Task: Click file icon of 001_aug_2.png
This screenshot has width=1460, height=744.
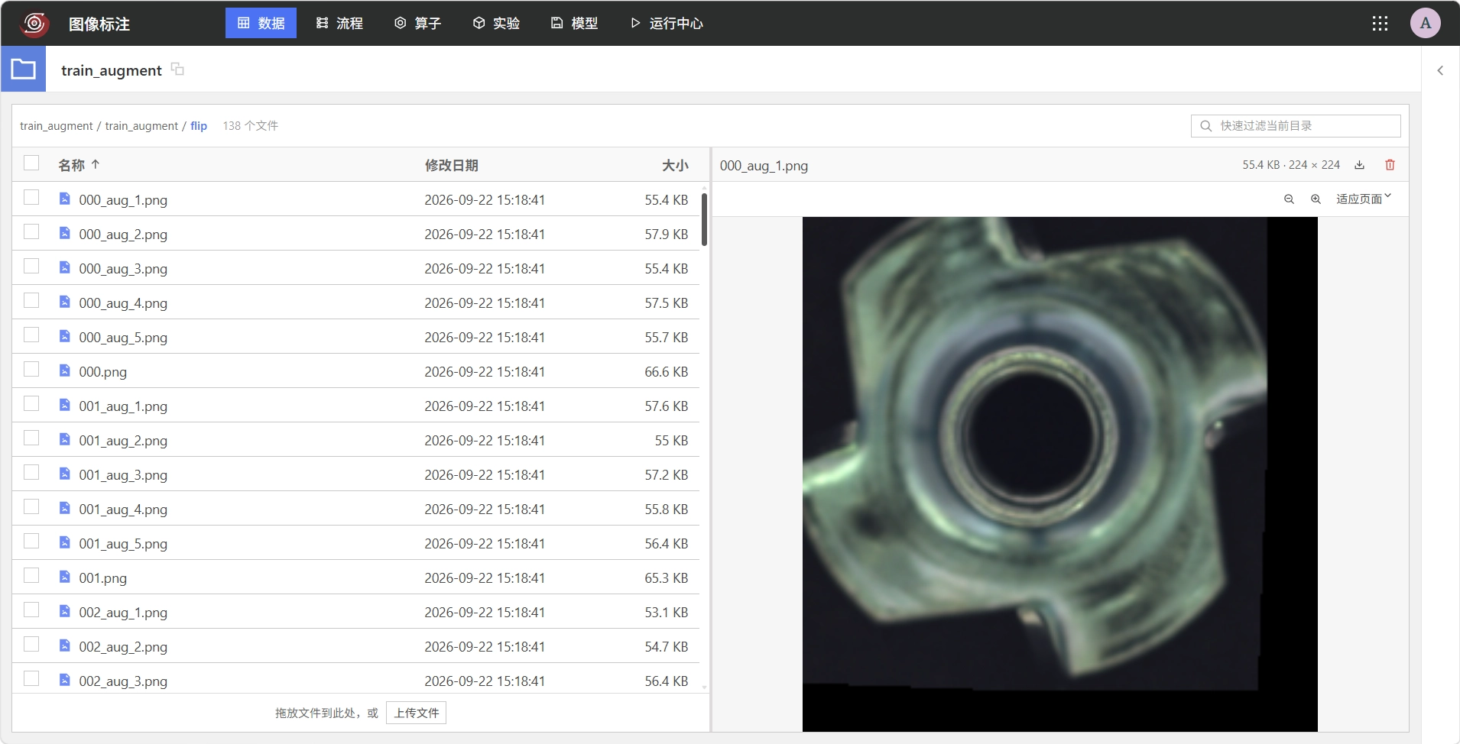Action: pos(65,439)
